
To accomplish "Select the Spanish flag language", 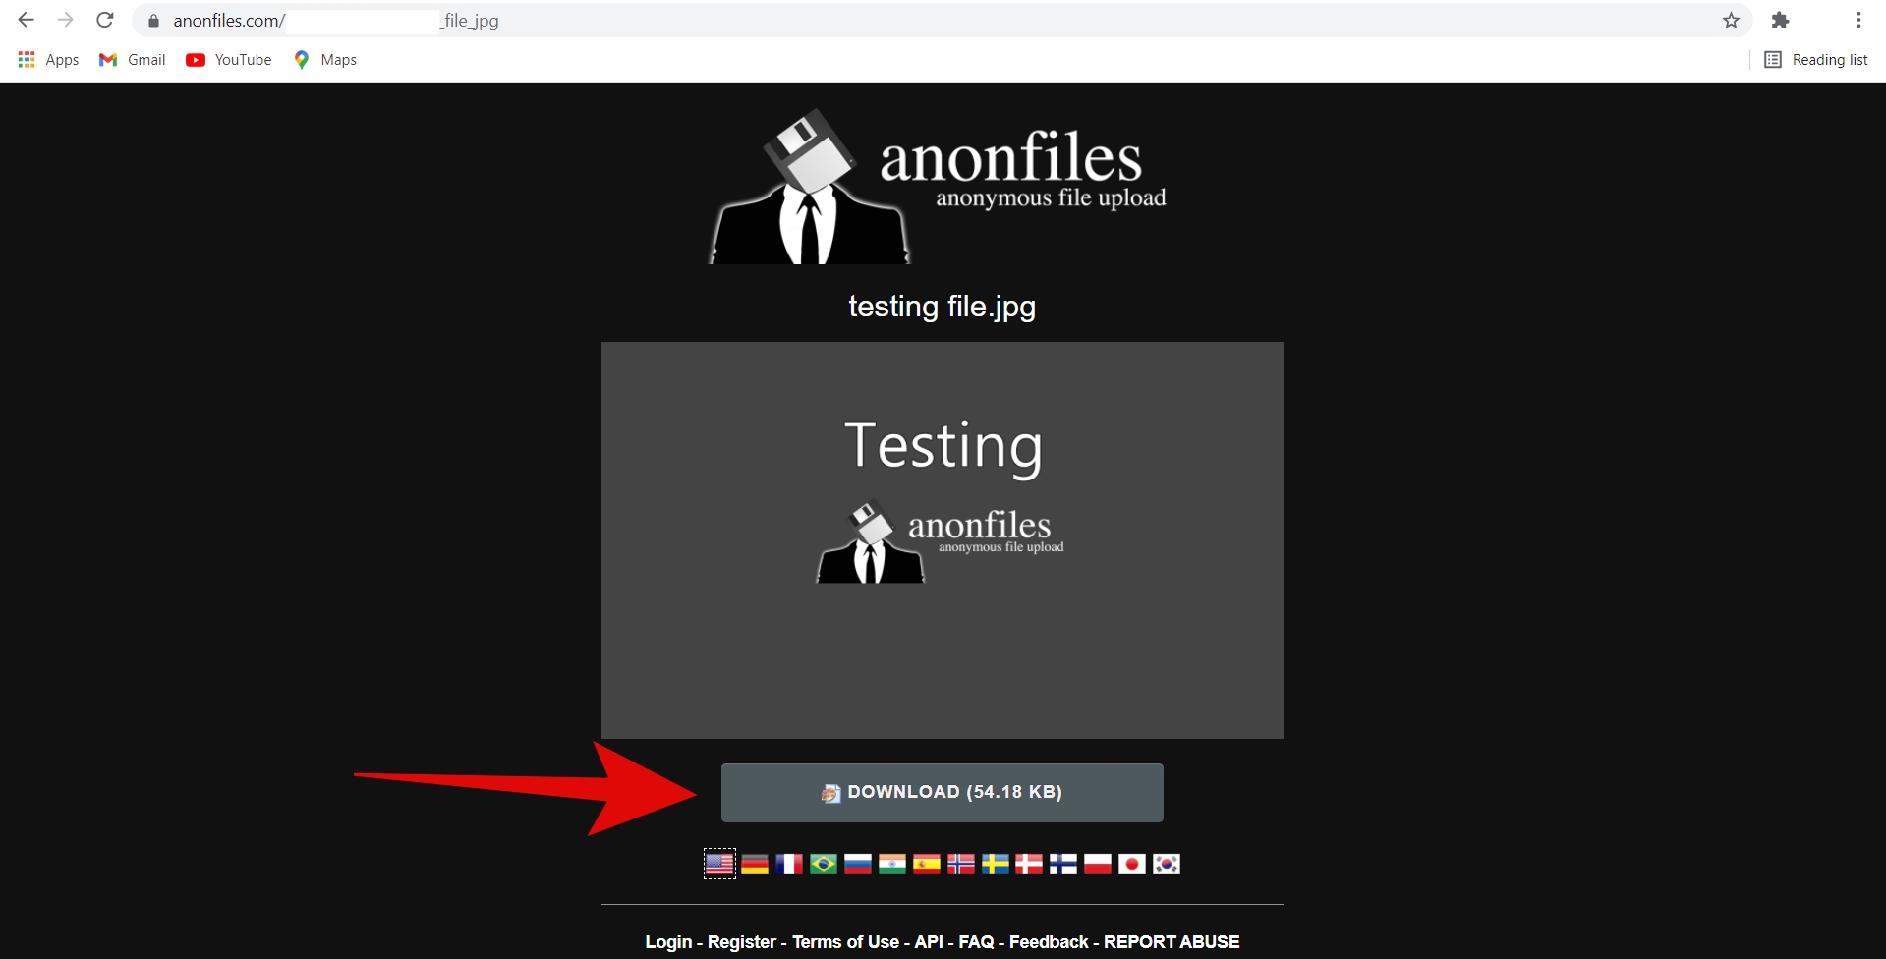I will click(x=927, y=864).
